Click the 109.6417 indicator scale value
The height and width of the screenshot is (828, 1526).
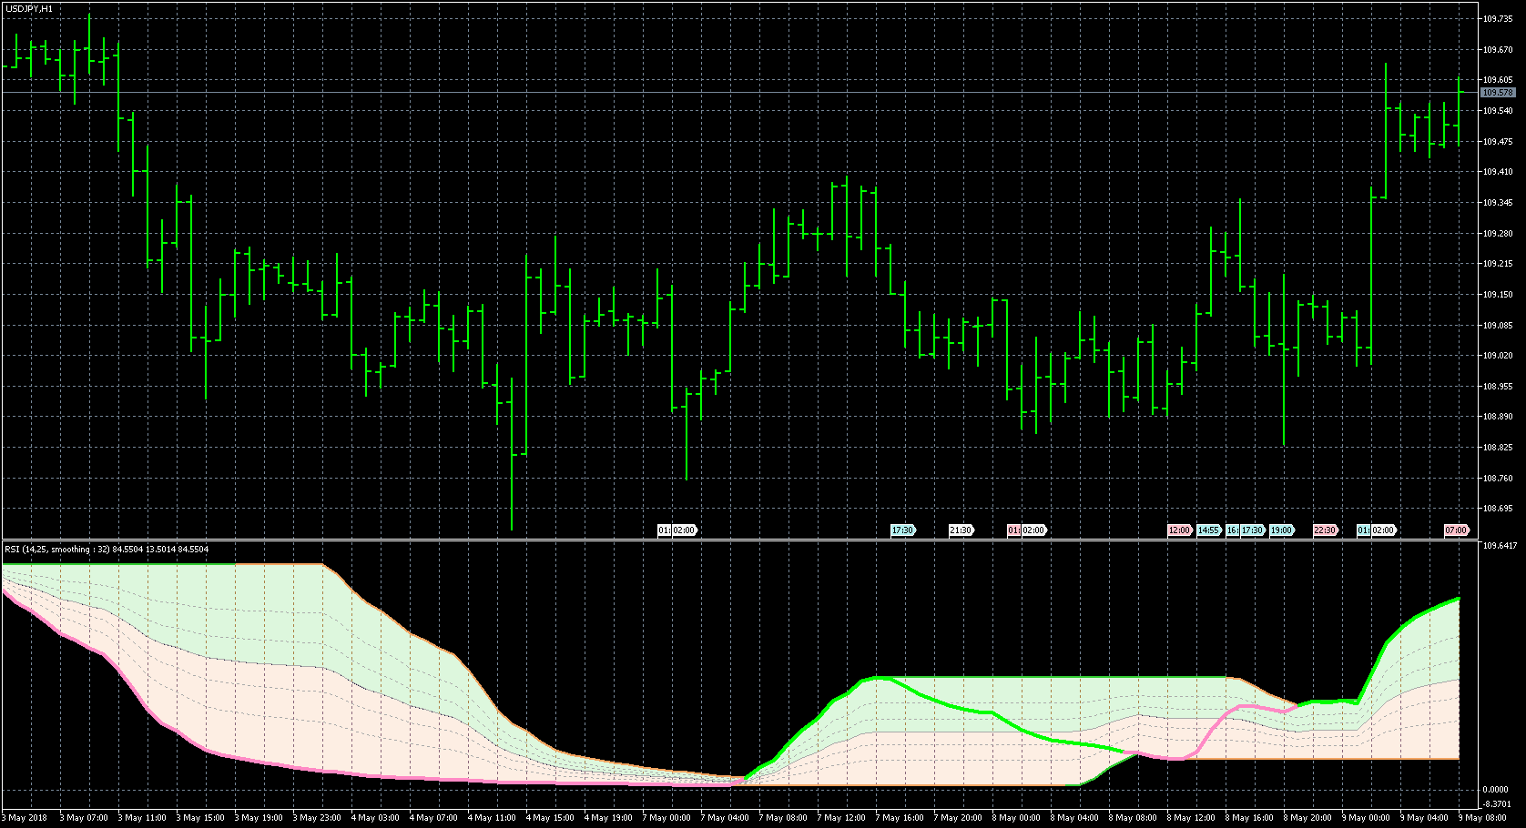click(x=1500, y=546)
